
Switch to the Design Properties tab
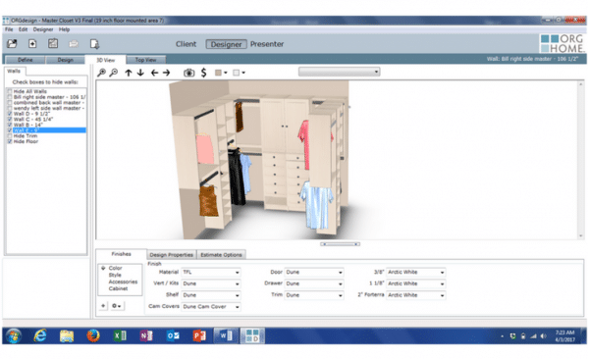point(171,255)
